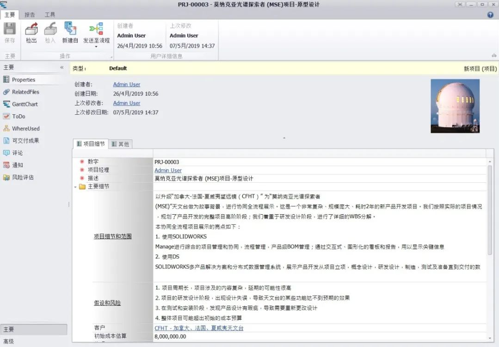Click the 类型 Default value

[118, 68]
